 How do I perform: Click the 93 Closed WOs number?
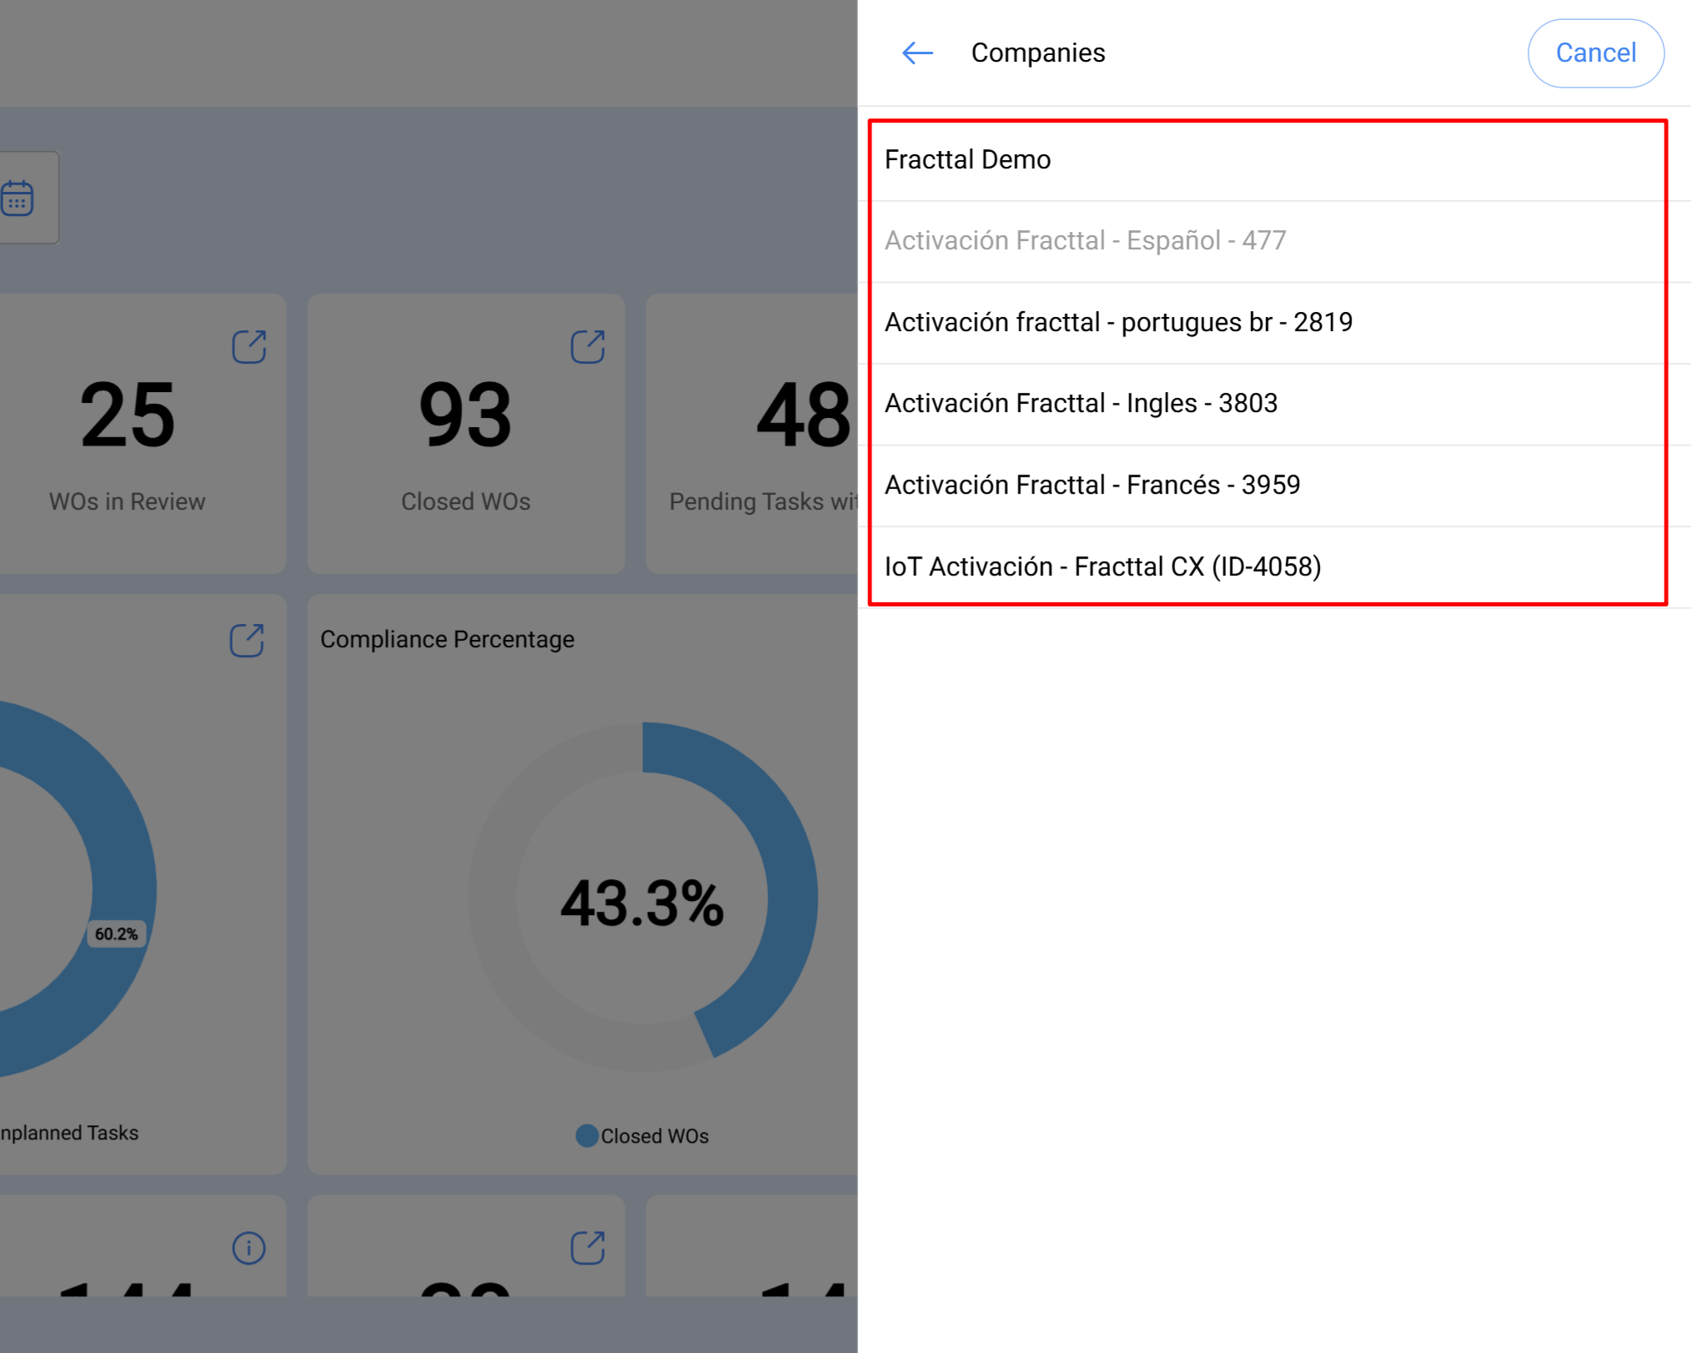point(465,415)
